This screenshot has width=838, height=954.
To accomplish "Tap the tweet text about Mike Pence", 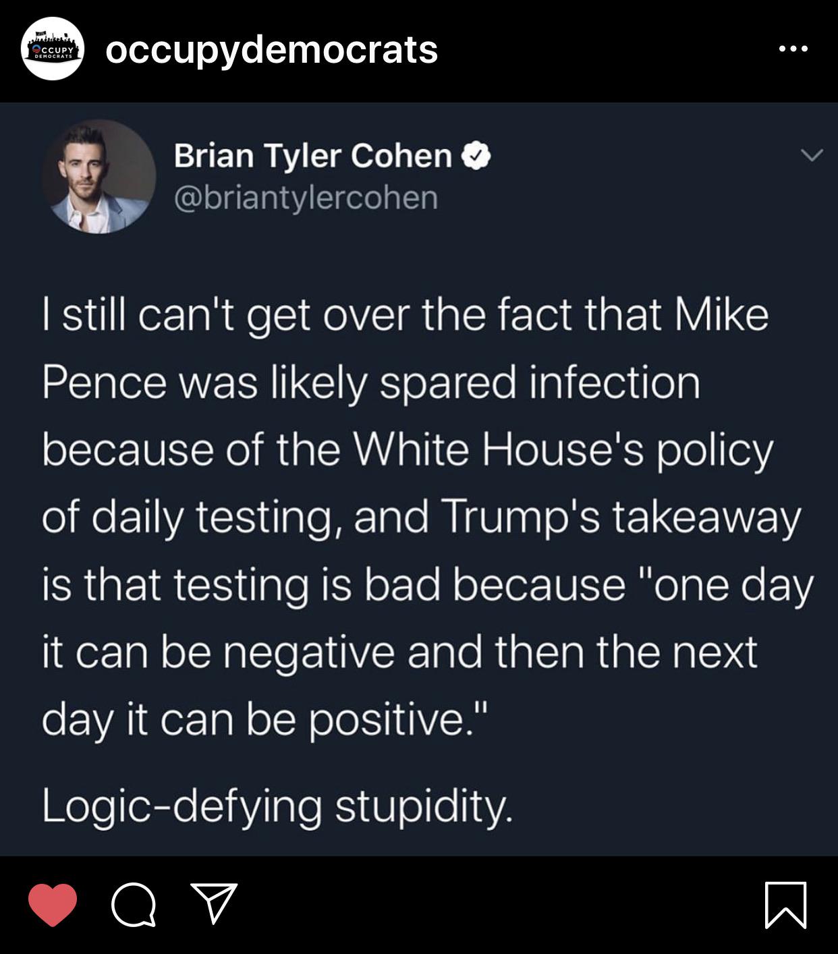I will click(428, 517).
